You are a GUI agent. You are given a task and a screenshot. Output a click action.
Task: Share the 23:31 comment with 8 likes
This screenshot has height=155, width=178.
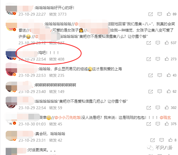click(152, 140)
